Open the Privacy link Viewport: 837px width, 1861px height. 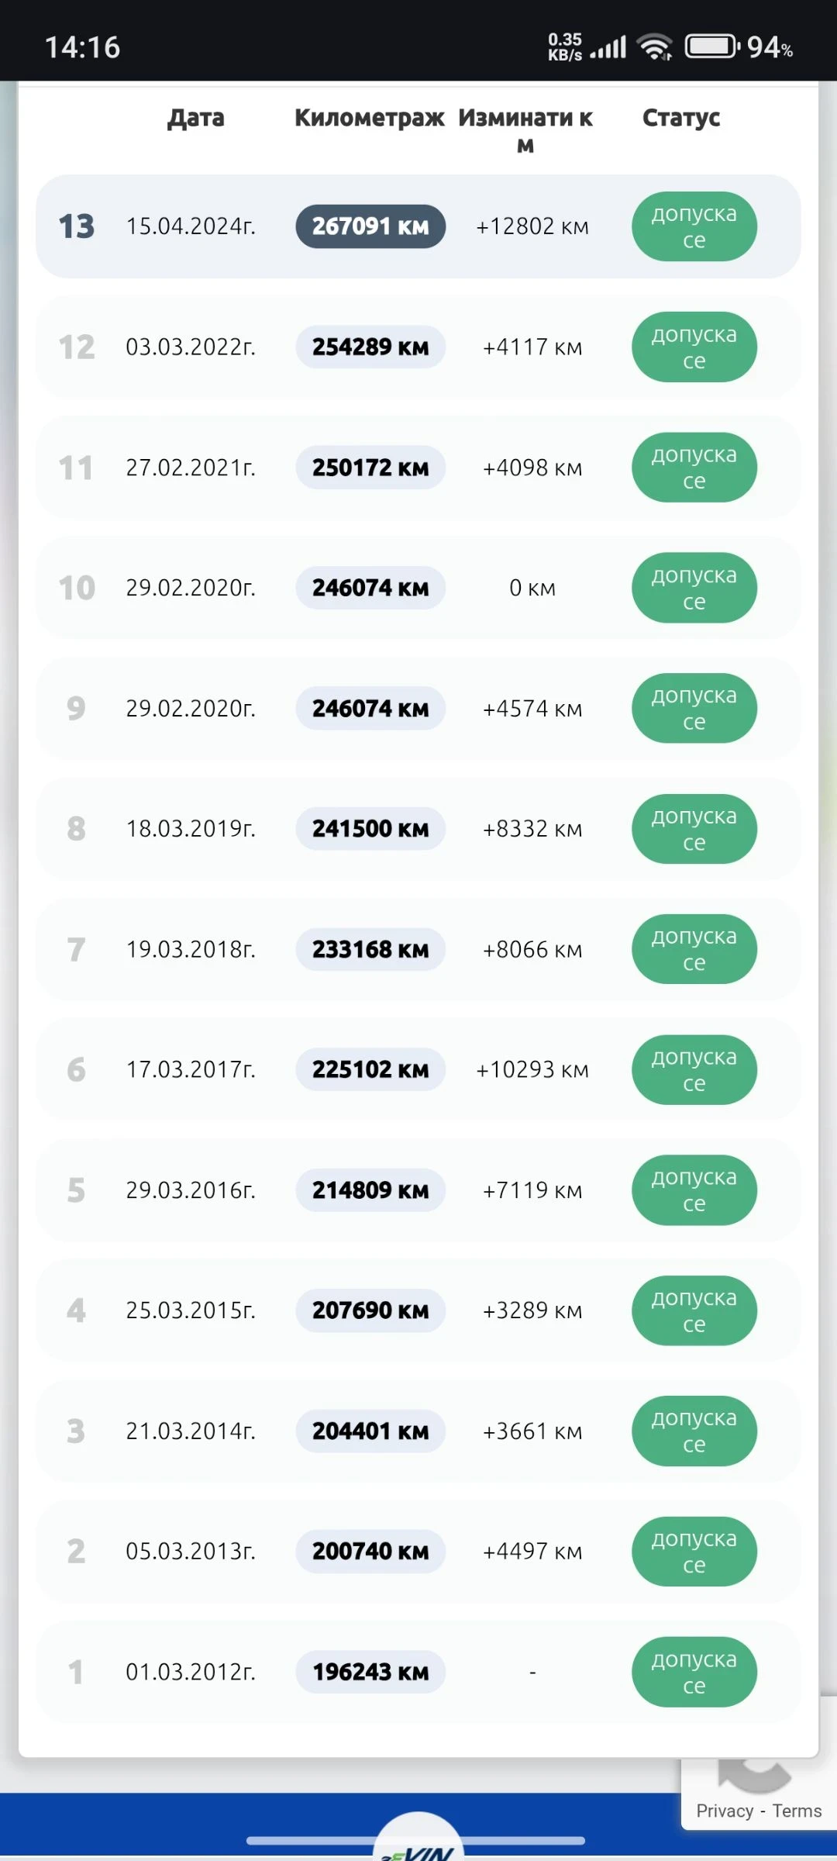pyautogui.click(x=725, y=1811)
